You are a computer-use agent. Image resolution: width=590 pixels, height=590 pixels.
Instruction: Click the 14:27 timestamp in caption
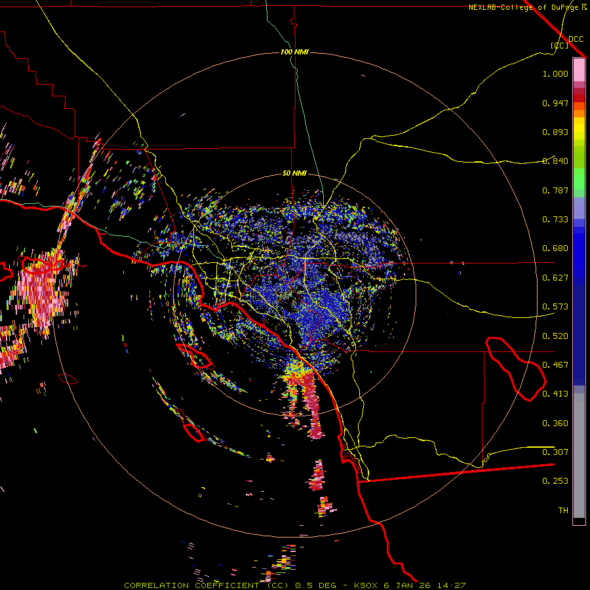(452, 585)
